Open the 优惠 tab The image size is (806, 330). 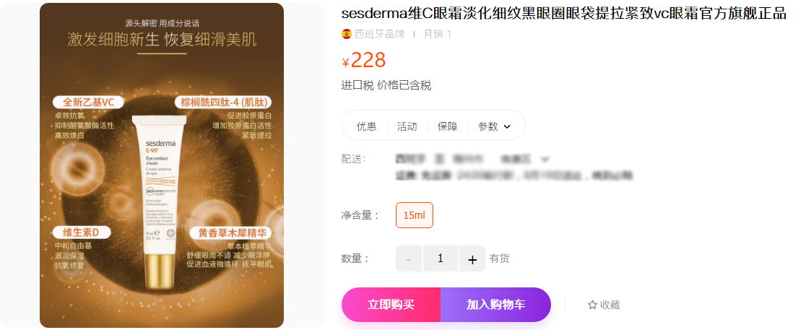click(x=366, y=126)
